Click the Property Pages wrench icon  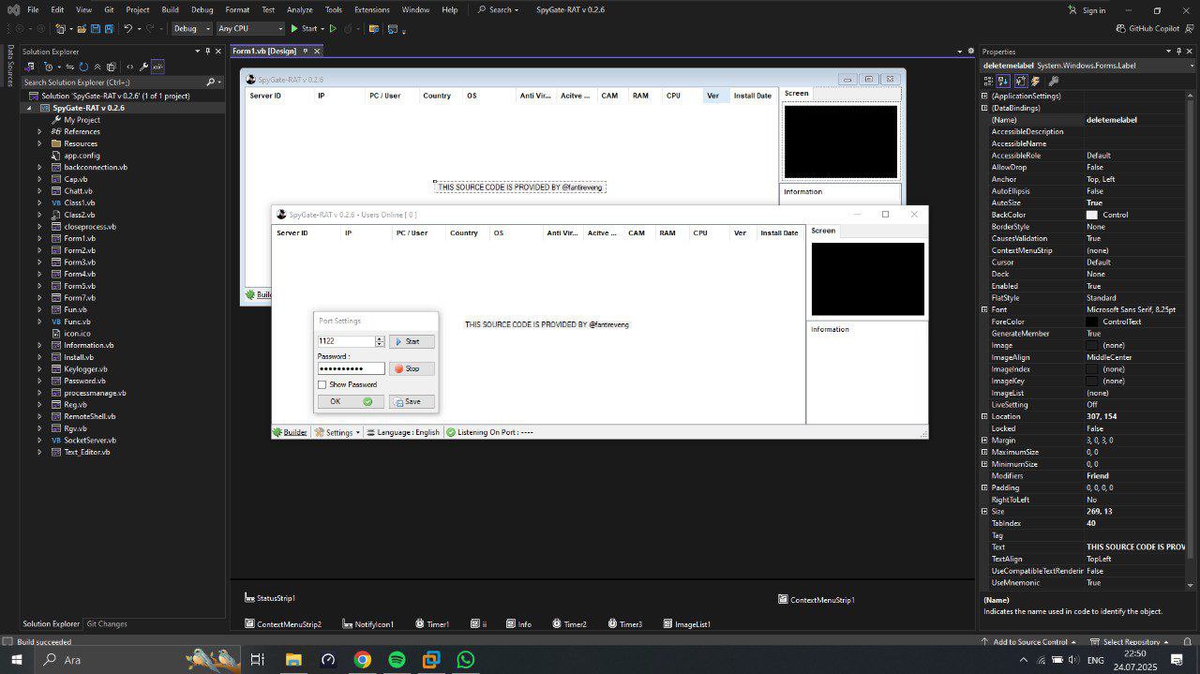tap(1053, 82)
